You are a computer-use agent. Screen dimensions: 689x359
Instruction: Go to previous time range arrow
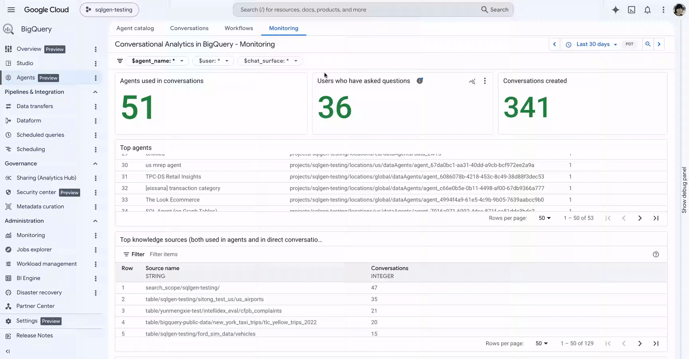click(x=554, y=44)
